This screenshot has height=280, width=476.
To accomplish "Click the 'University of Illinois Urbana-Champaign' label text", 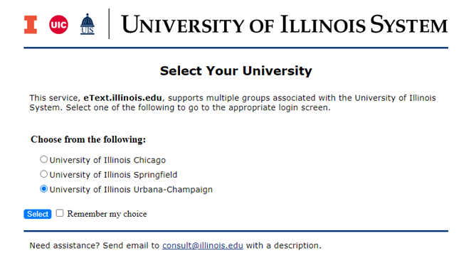I will pyautogui.click(x=131, y=189).
